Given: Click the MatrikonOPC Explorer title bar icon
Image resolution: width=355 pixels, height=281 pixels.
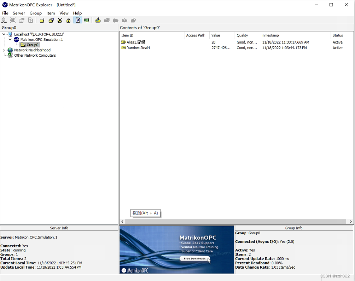Looking at the screenshot, I should click(5, 5).
